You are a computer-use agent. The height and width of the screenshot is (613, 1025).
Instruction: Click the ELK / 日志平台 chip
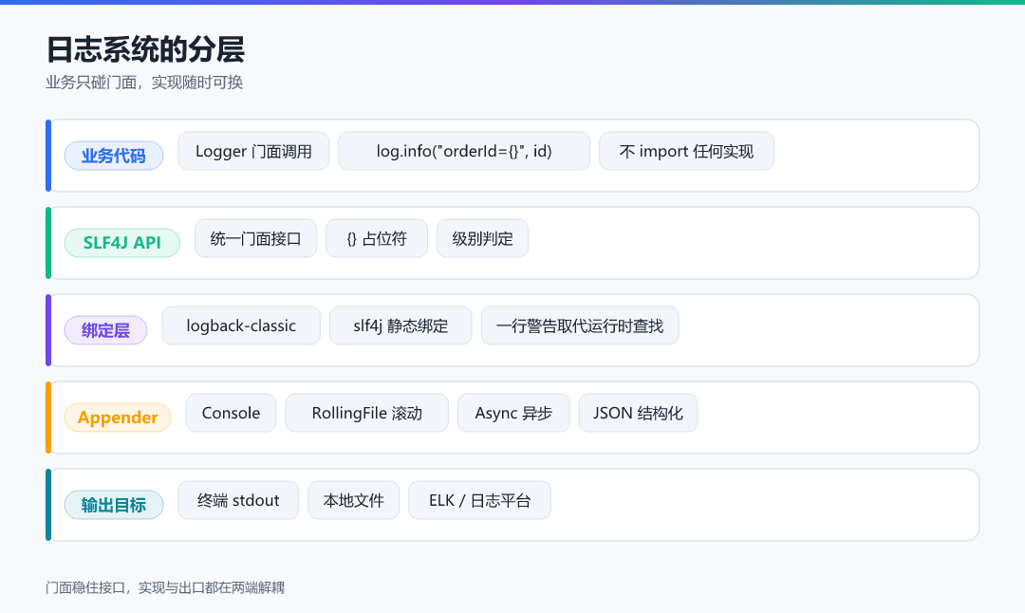coord(480,501)
